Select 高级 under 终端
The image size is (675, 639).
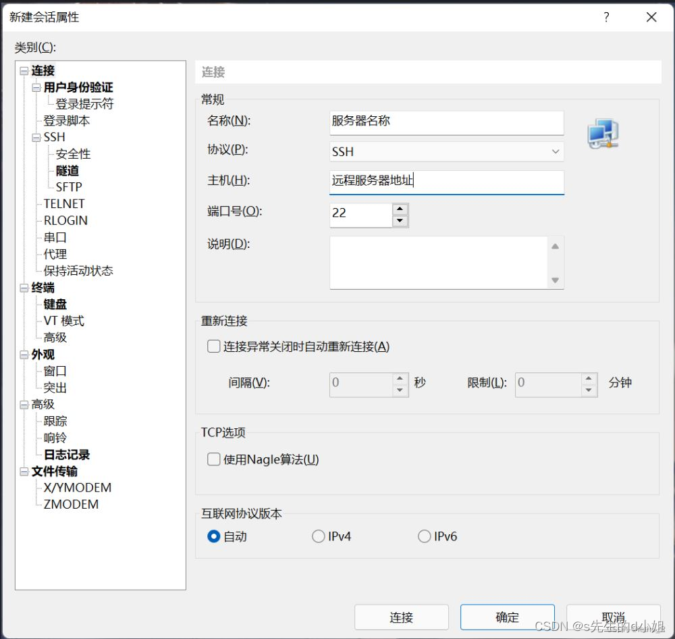pos(55,337)
